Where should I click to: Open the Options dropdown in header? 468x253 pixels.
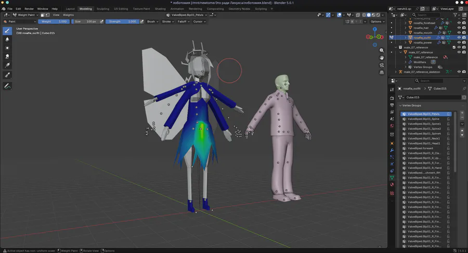pos(378,21)
